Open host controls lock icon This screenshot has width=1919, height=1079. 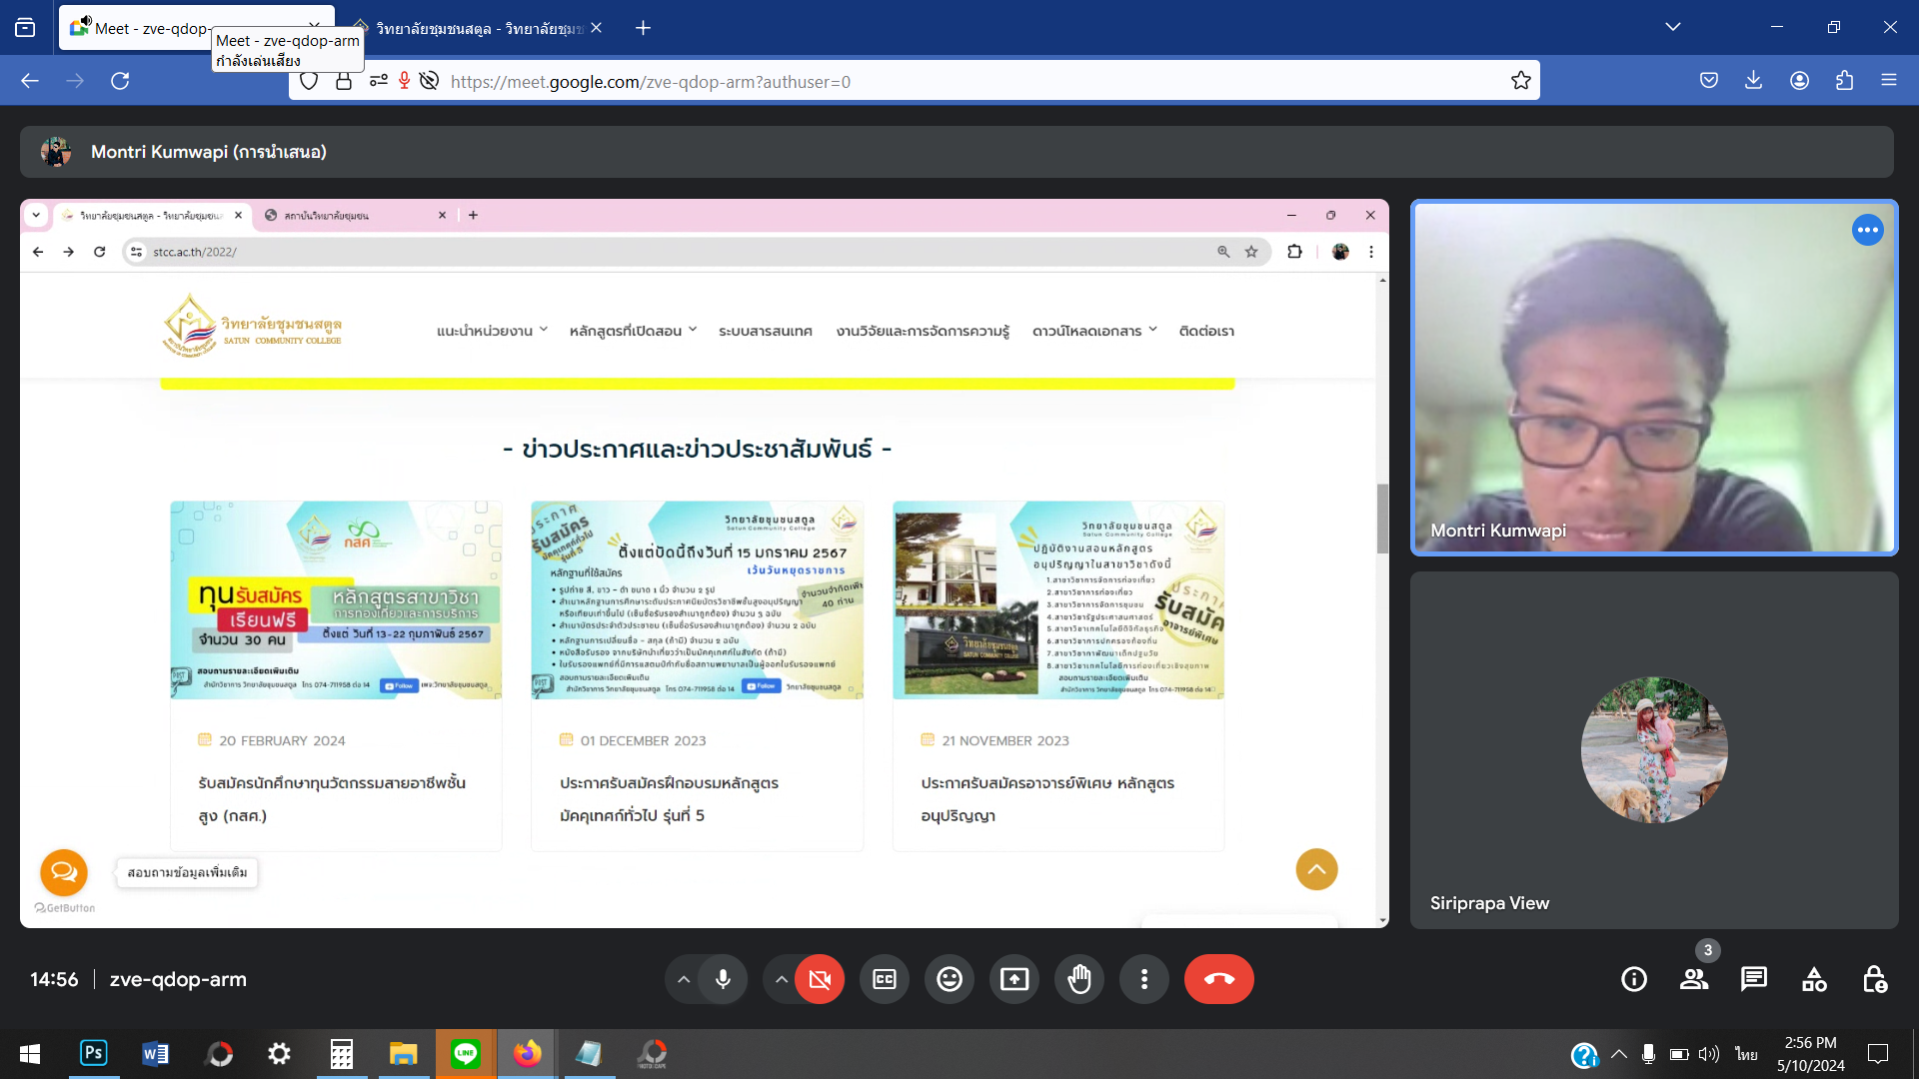tap(1874, 979)
